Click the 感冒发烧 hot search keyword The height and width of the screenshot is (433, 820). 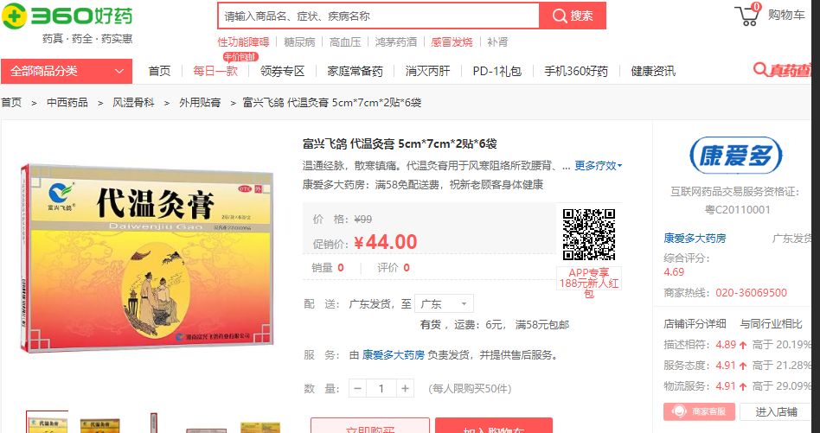452,41
